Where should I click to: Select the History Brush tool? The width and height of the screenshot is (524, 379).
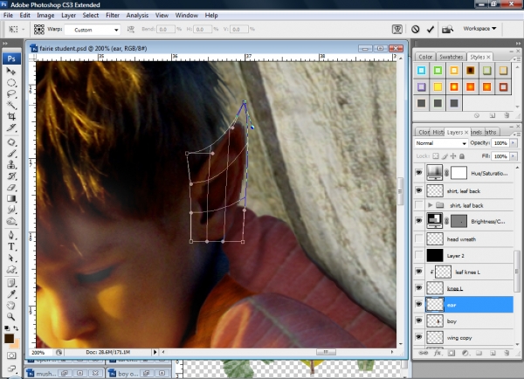(x=11, y=176)
